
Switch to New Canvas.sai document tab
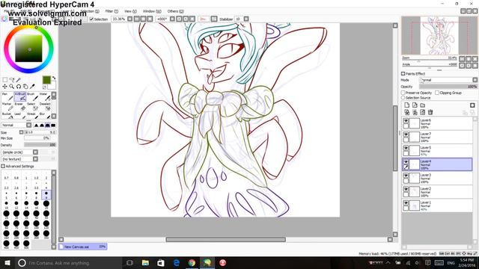(x=82, y=247)
